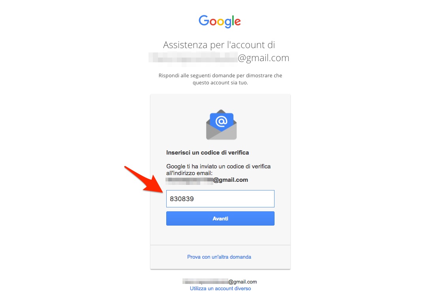Click the large @gmail.com text in heading
This screenshot has width=440, height=306.
tap(263, 58)
